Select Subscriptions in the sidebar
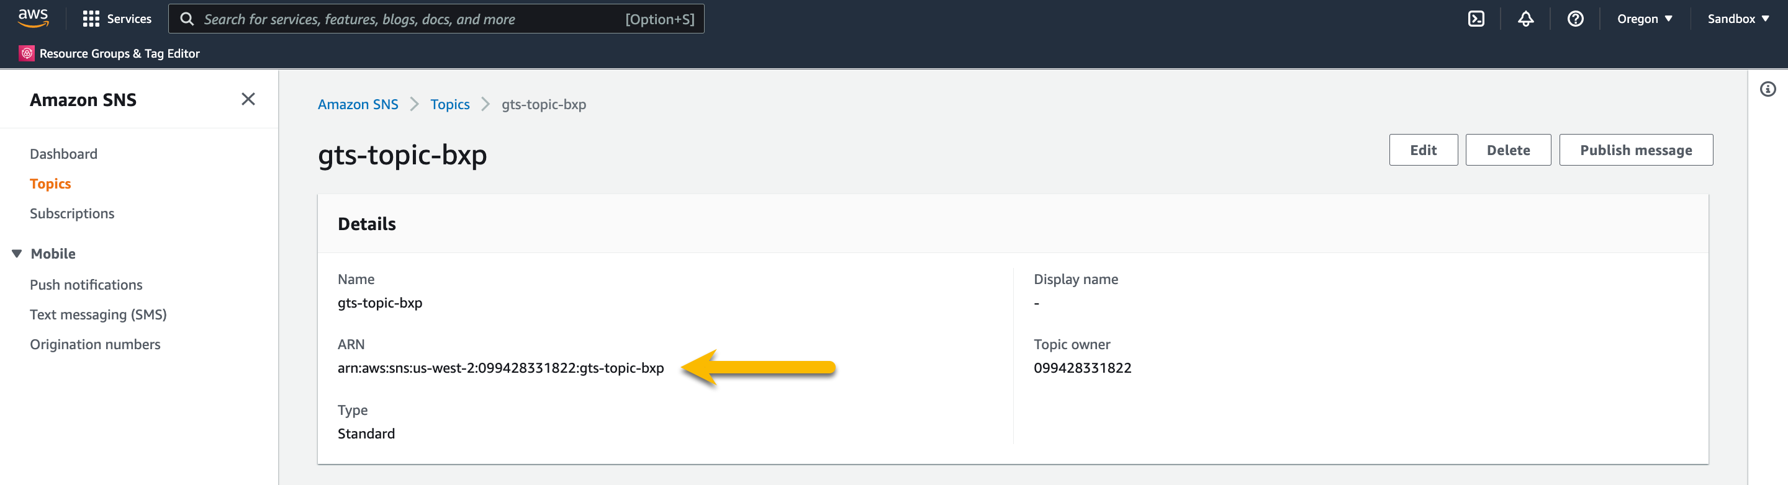1788x485 pixels. click(72, 214)
